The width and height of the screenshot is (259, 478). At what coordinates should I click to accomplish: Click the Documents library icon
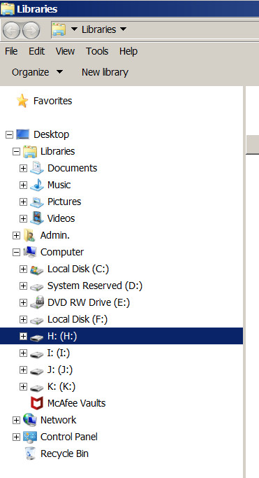tap(37, 168)
